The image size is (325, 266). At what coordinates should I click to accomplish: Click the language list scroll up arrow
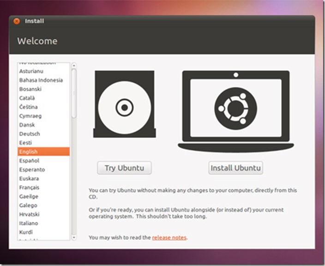click(74, 66)
